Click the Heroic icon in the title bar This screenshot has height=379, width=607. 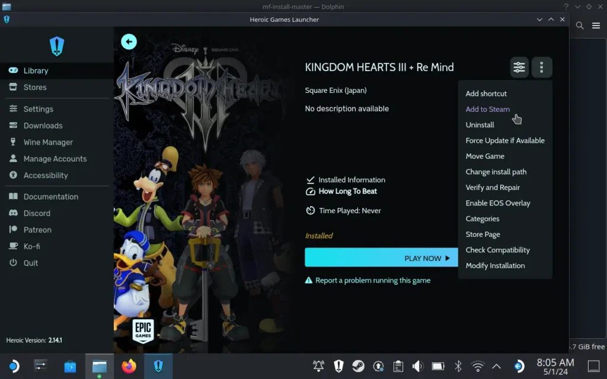pyautogui.click(x=7, y=20)
